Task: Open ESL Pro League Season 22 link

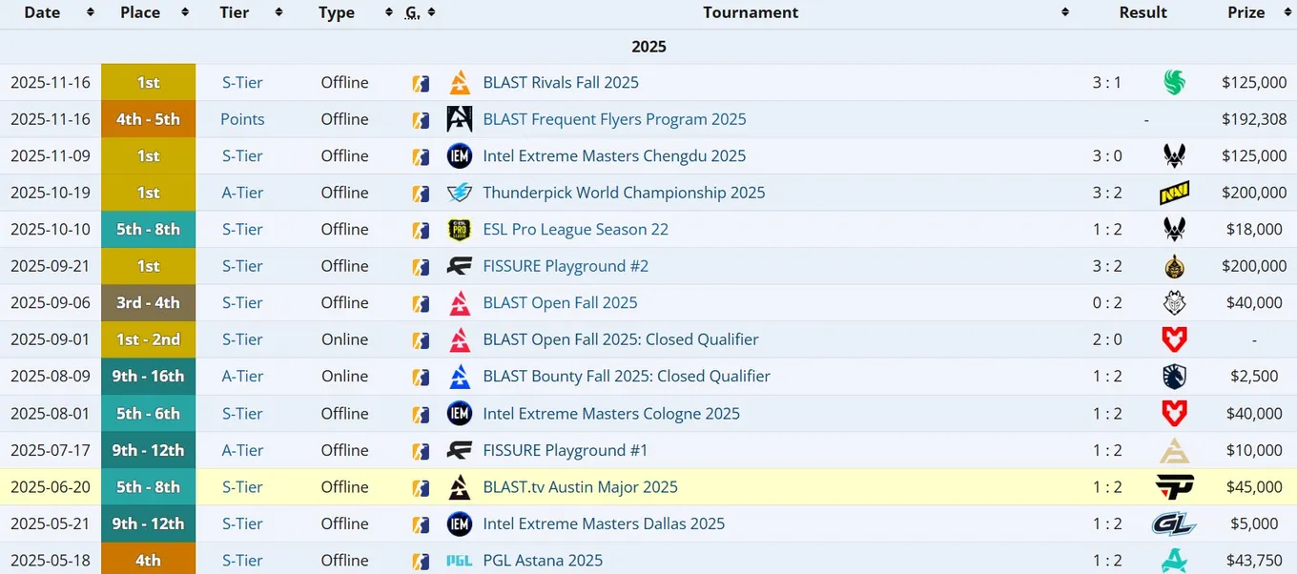Action: [x=575, y=229]
